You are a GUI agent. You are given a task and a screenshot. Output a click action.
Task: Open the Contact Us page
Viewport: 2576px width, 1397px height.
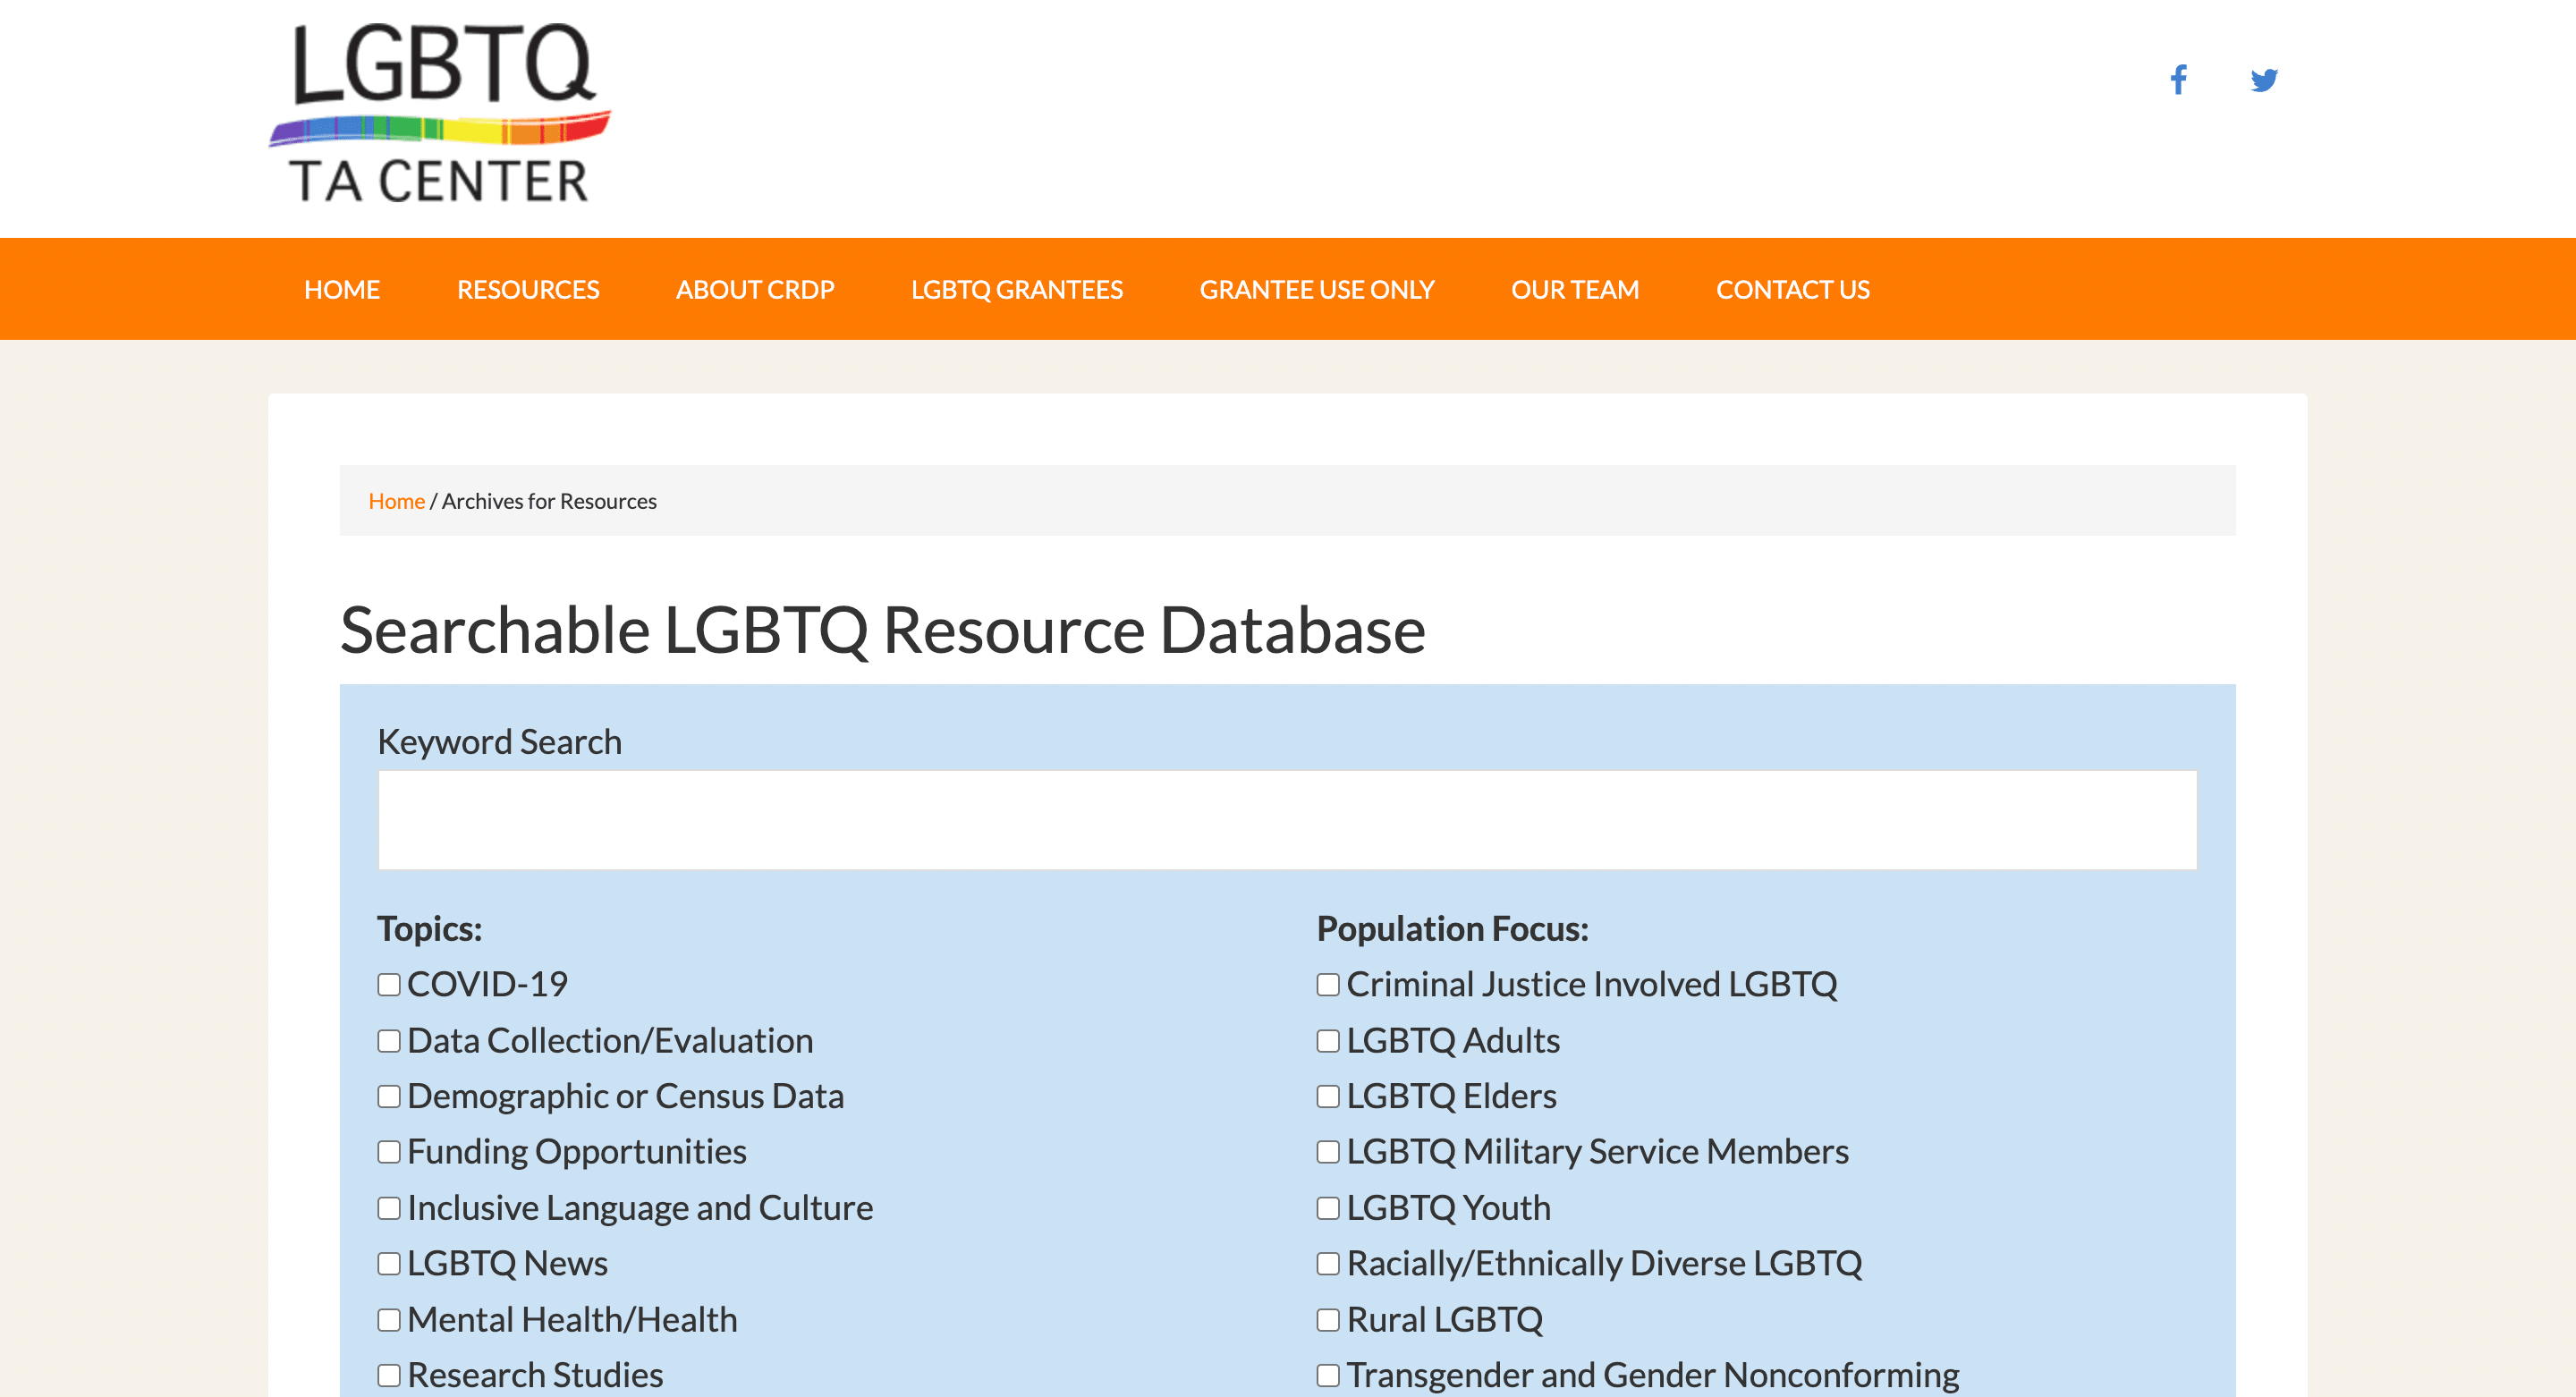(x=1793, y=289)
